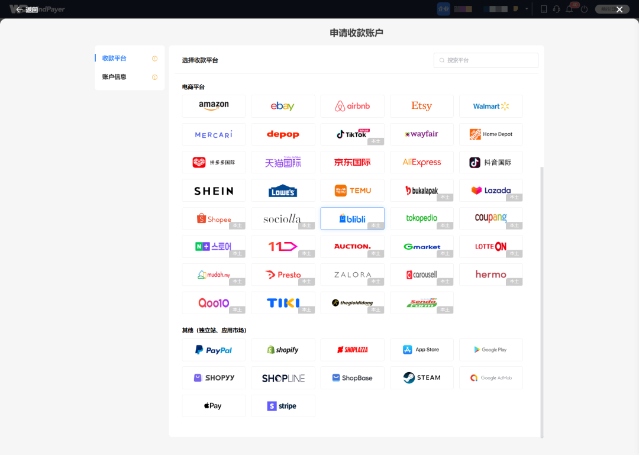Choose the ZALORA platform tile
Image resolution: width=639 pixels, height=455 pixels.
pyautogui.click(x=352, y=275)
